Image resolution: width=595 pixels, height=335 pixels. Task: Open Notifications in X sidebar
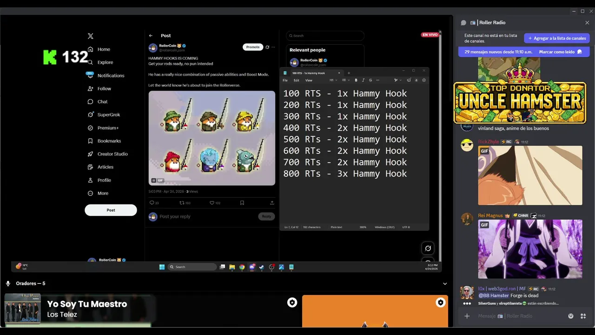(x=106, y=75)
